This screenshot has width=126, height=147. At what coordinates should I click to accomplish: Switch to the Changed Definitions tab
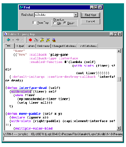(x=64, y=46)
